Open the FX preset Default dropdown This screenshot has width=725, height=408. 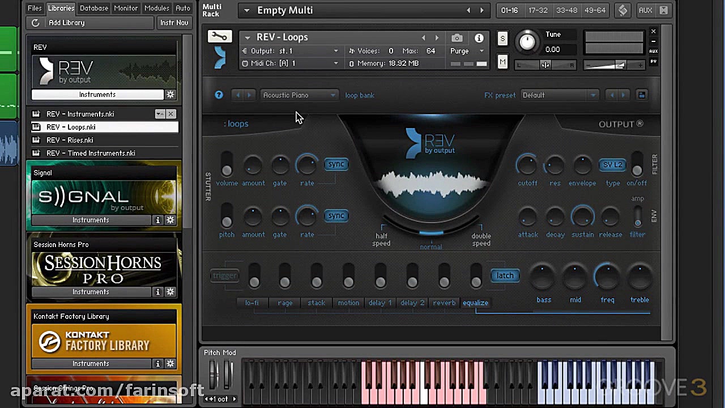[x=559, y=95]
